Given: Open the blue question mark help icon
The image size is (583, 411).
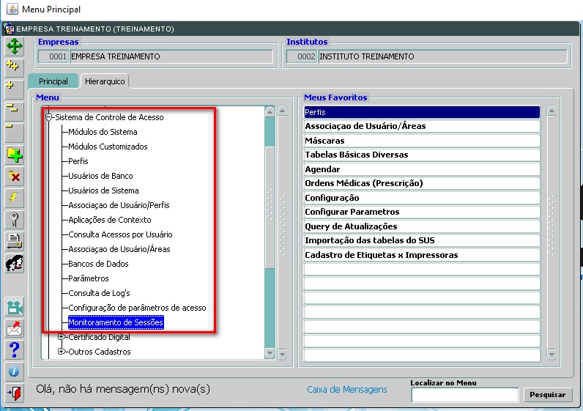Looking at the screenshot, I should point(14,350).
